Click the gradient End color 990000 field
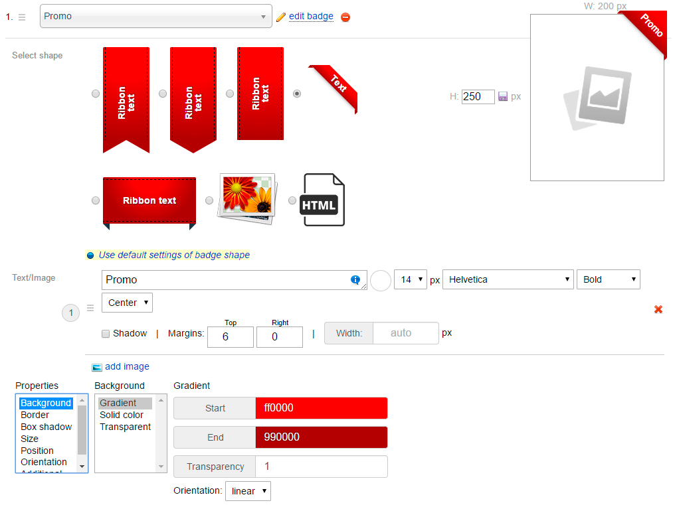Image resolution: width=673 pixels, height=507 pixels. pos(322,437)
